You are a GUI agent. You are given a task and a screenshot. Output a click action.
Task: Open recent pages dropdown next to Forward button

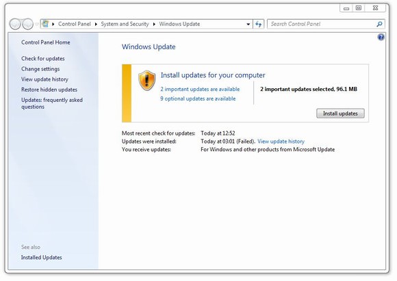[x=37, y=25]
